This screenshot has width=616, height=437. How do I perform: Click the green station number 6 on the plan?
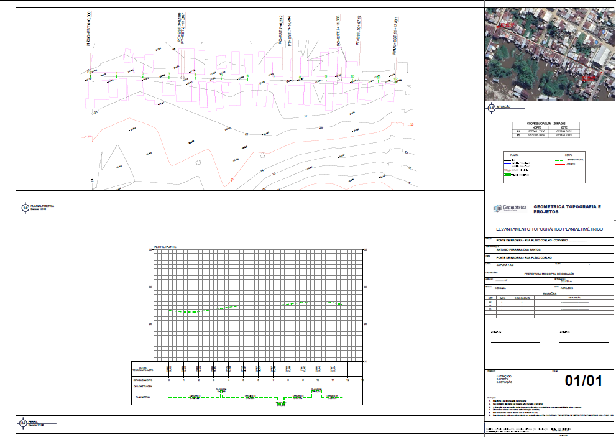point(247,76)
